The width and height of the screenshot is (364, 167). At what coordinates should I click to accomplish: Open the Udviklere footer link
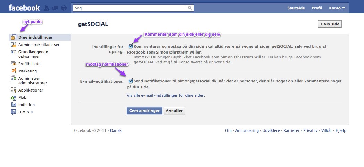[271, 130]
